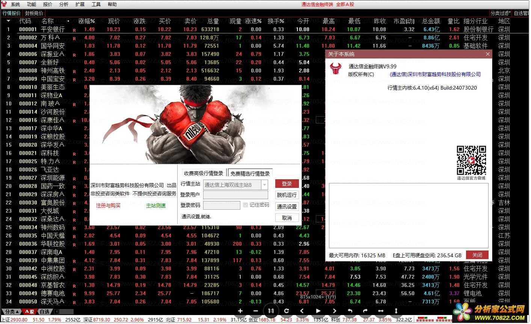
Task: Click the bull logo in the About dialog
Action: [x=335, y=69]
